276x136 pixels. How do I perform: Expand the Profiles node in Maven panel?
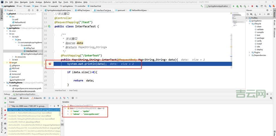(x=247, y=18)
